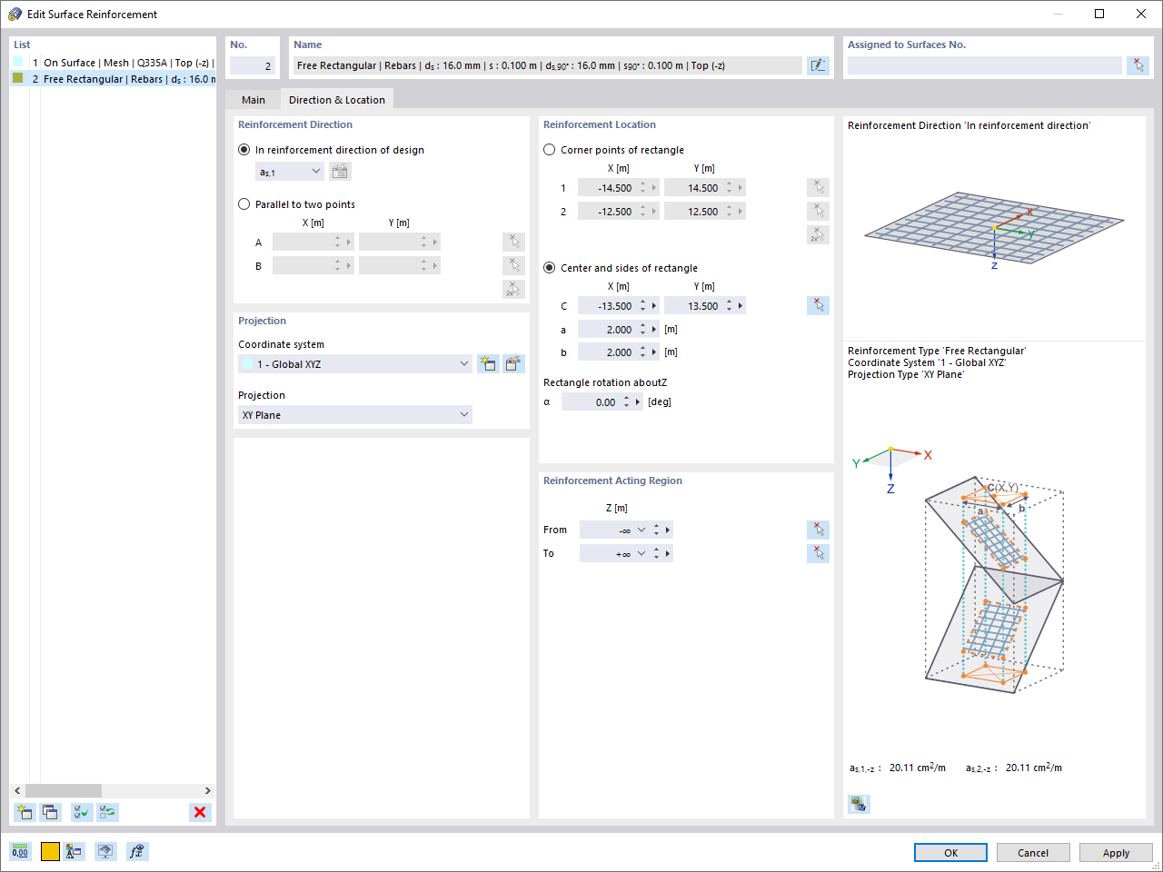Choose 'Center and sides of rectangle' option

coord(549,268)
